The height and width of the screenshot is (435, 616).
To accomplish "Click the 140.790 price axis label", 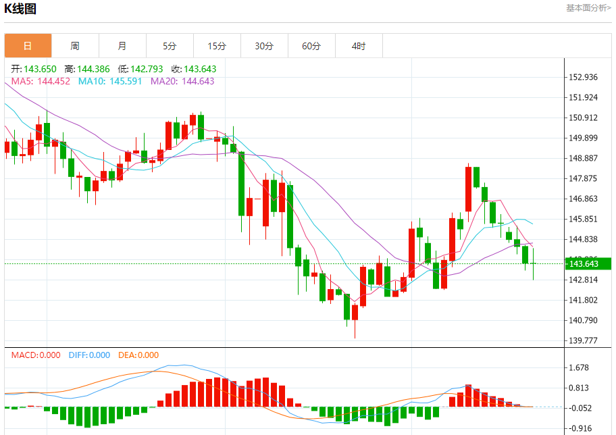I will point(584,320).
